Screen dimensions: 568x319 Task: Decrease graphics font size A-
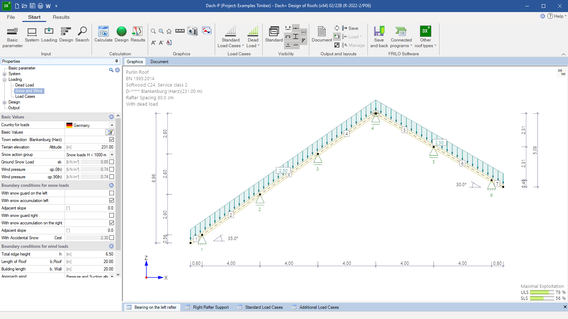click(x=161, y=43)
